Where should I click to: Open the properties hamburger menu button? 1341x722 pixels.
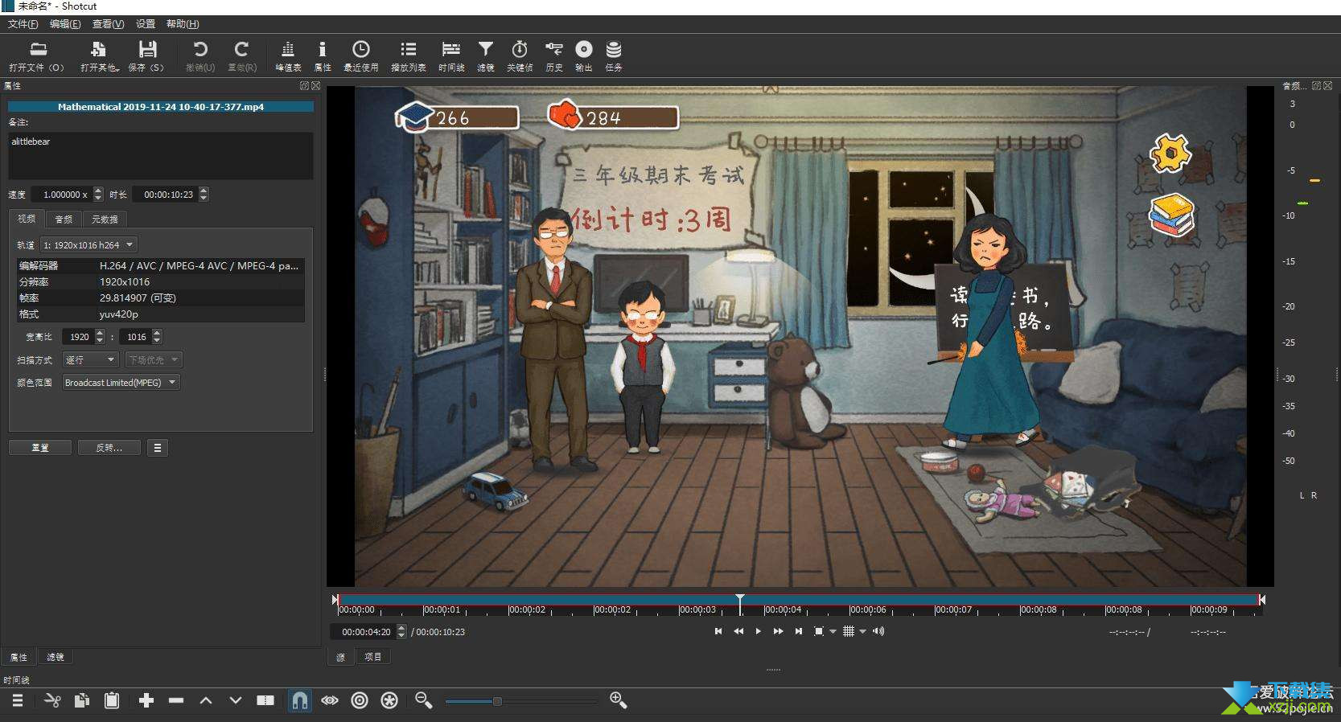click(x=158, y=447)
